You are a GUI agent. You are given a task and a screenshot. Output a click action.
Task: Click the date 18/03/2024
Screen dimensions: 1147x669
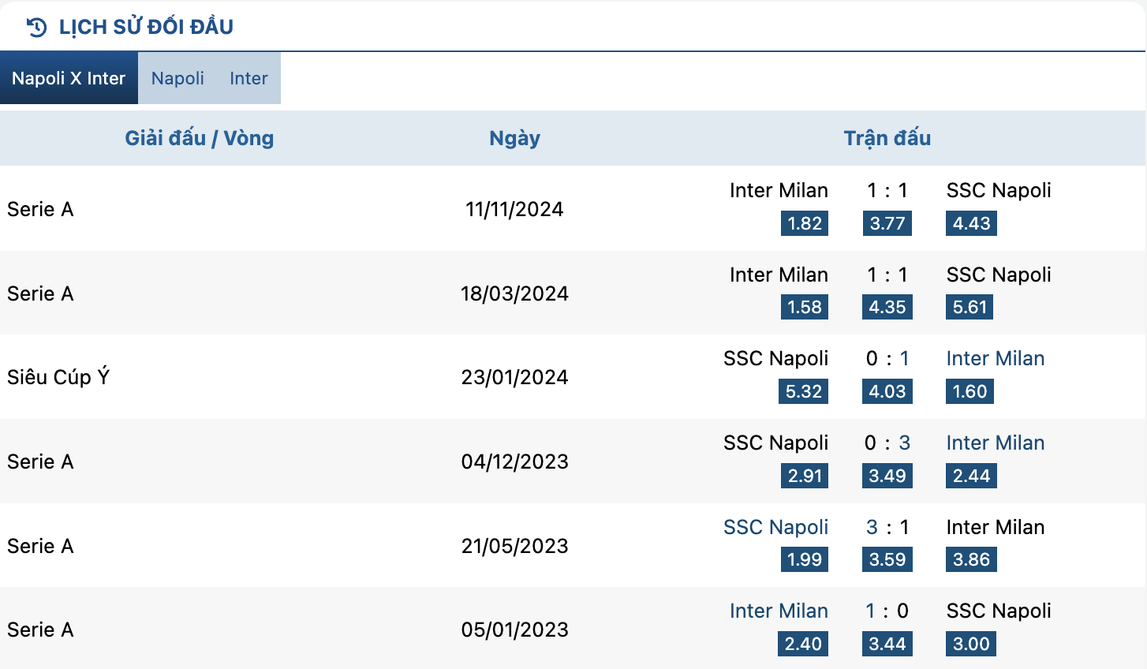[x=514, y=293]
